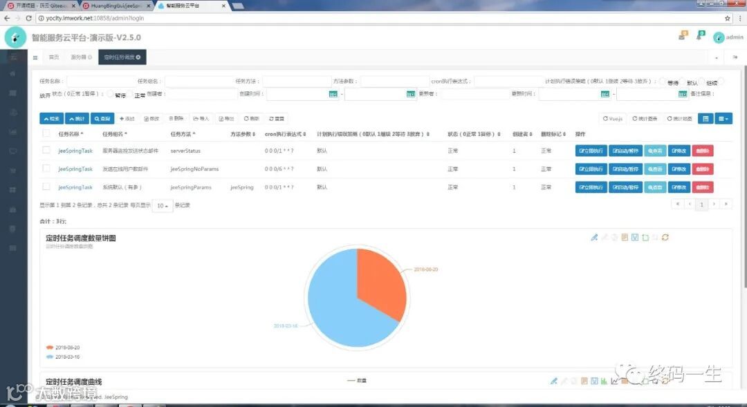Toggle the sidebar using the hamburger icon
Viewport: 747px width, 407px height.
35,57
